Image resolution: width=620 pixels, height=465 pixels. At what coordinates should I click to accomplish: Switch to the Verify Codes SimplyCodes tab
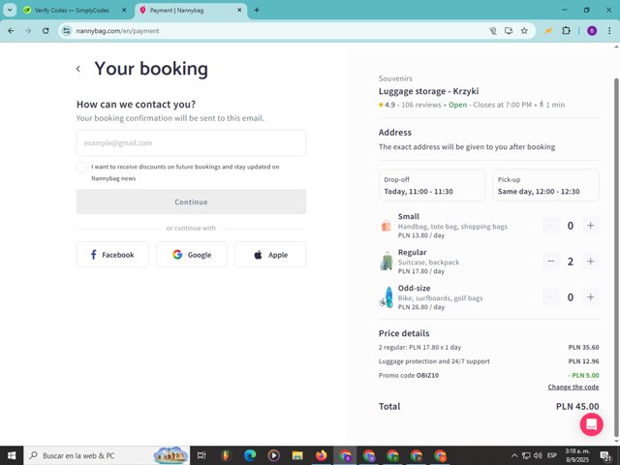click(x=72, y=11)
